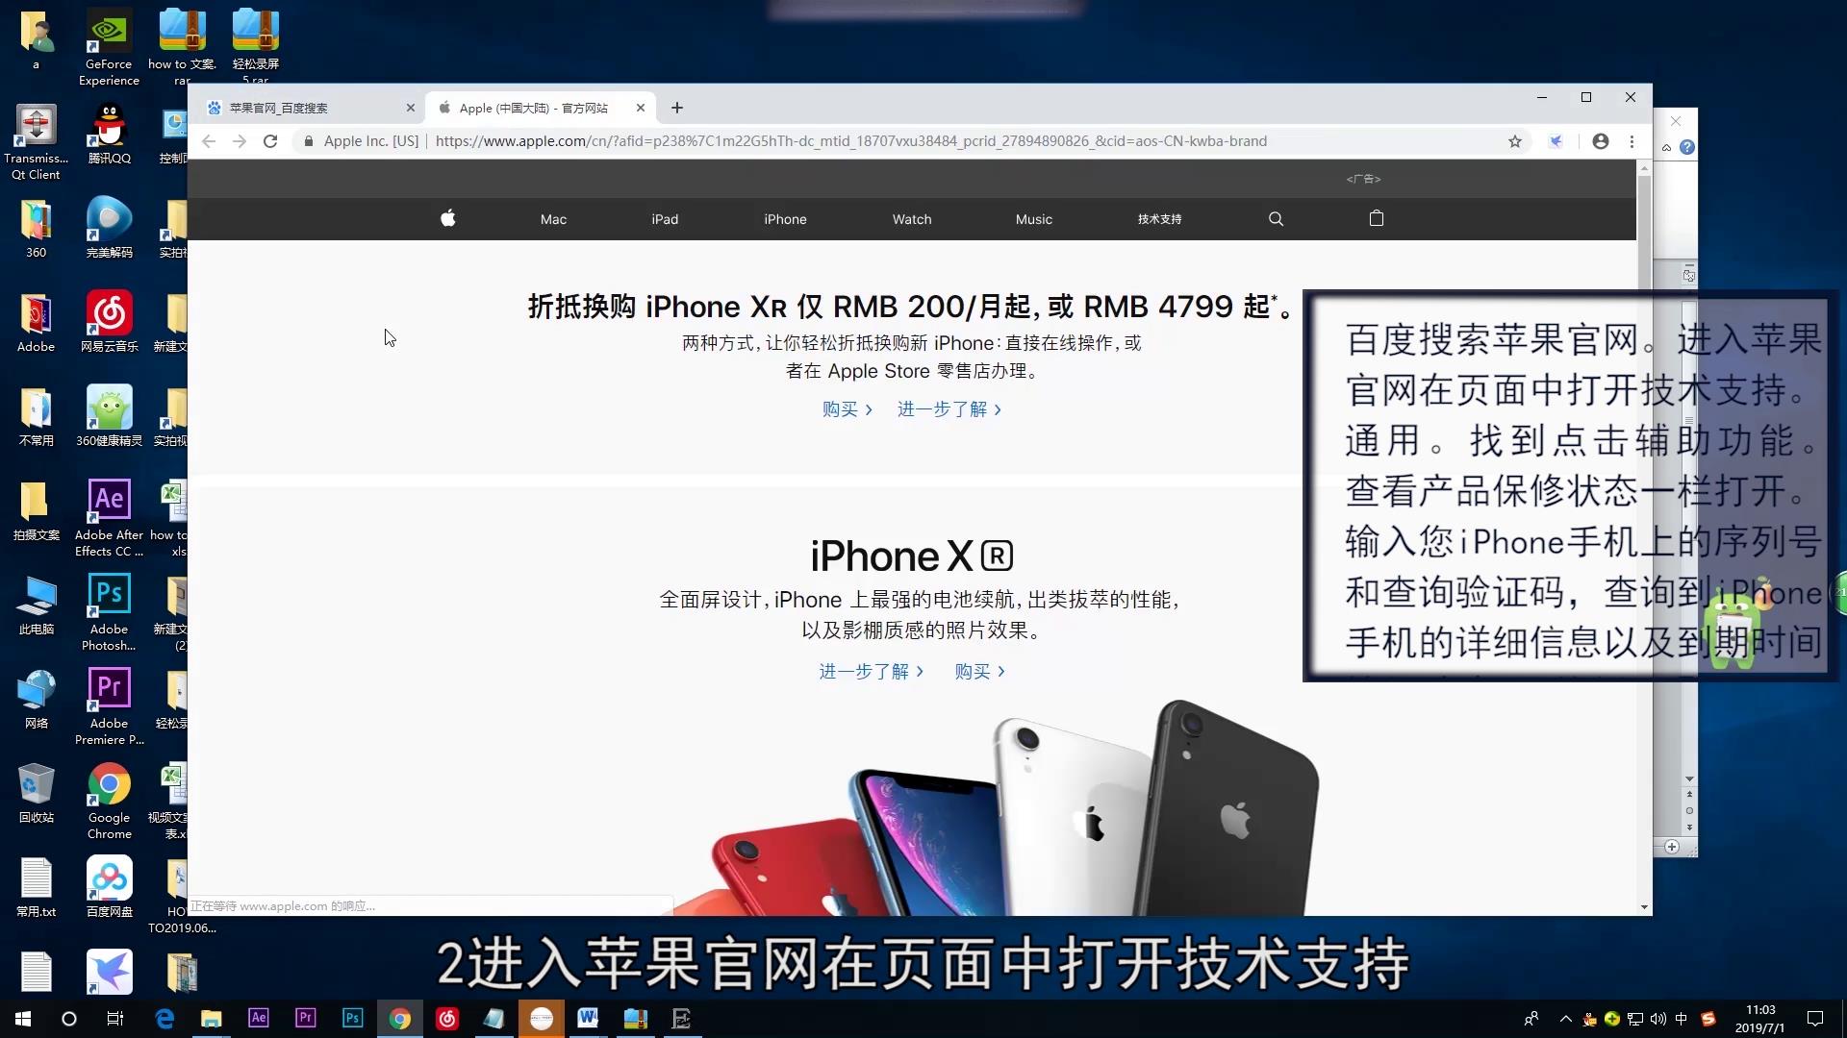Launch Adobe Photoshop from taskbar
This screenshot has width=1847, height=1038.
tap(353, 1018)
